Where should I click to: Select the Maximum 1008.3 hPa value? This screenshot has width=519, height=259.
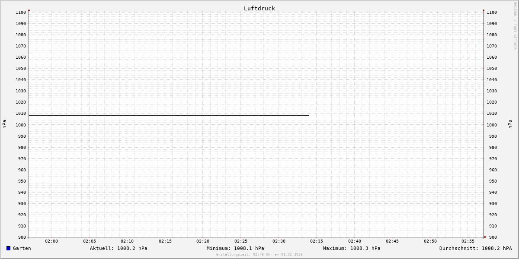352,248
